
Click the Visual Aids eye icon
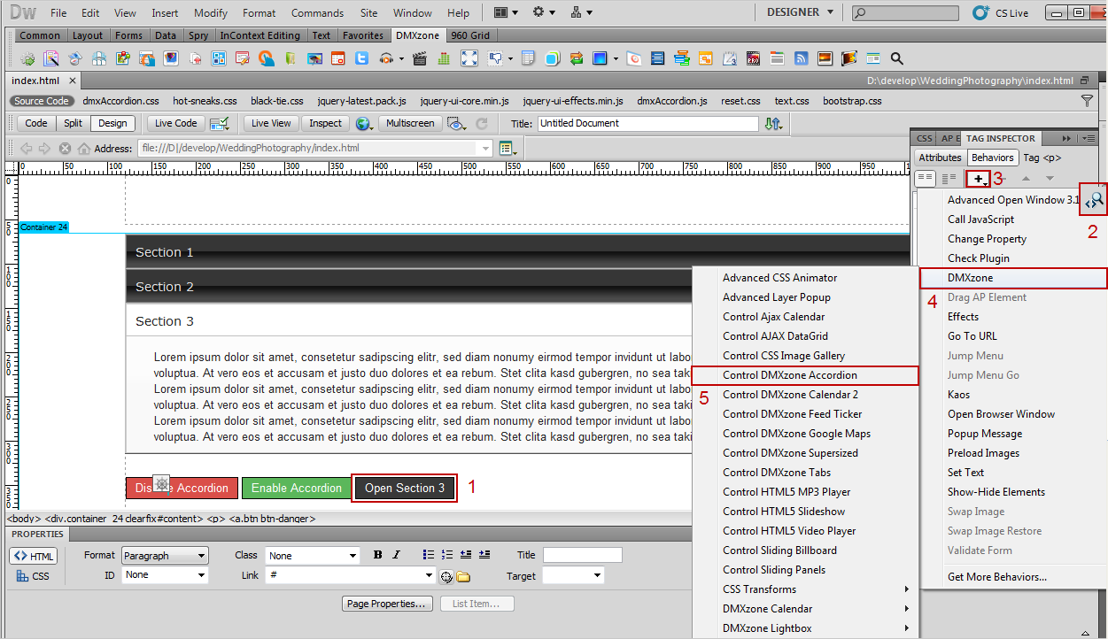(x=457, y=124)
